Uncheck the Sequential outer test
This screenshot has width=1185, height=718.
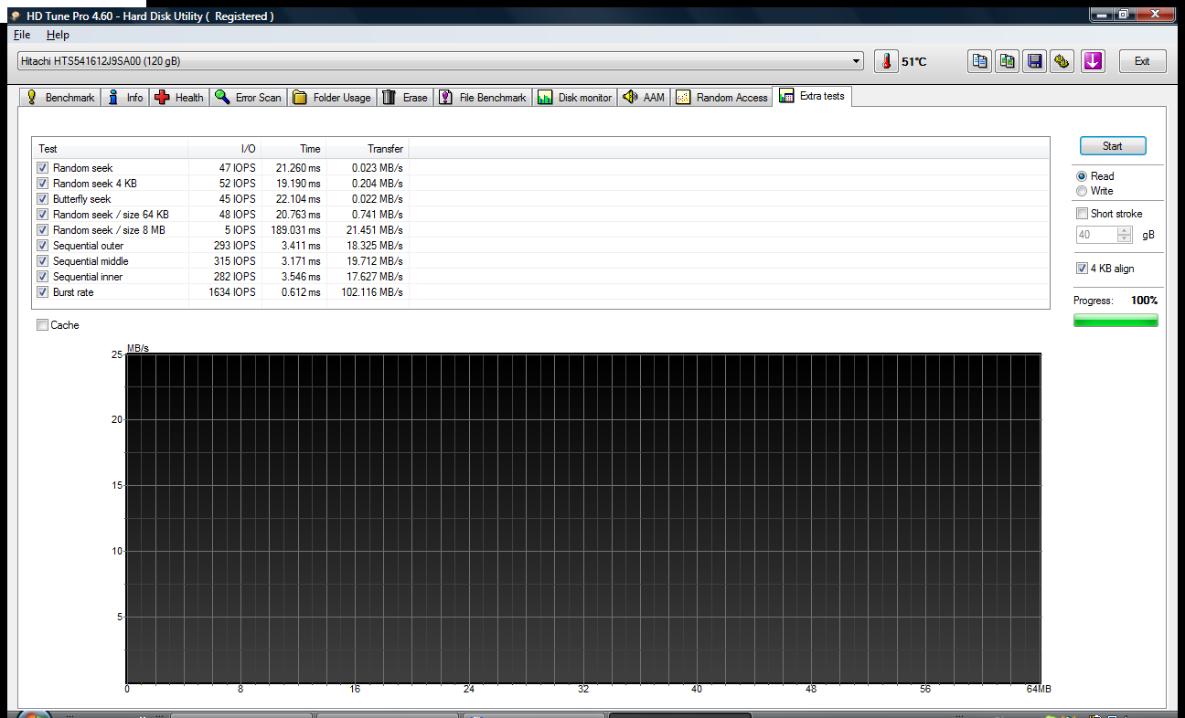pos(42,246)
